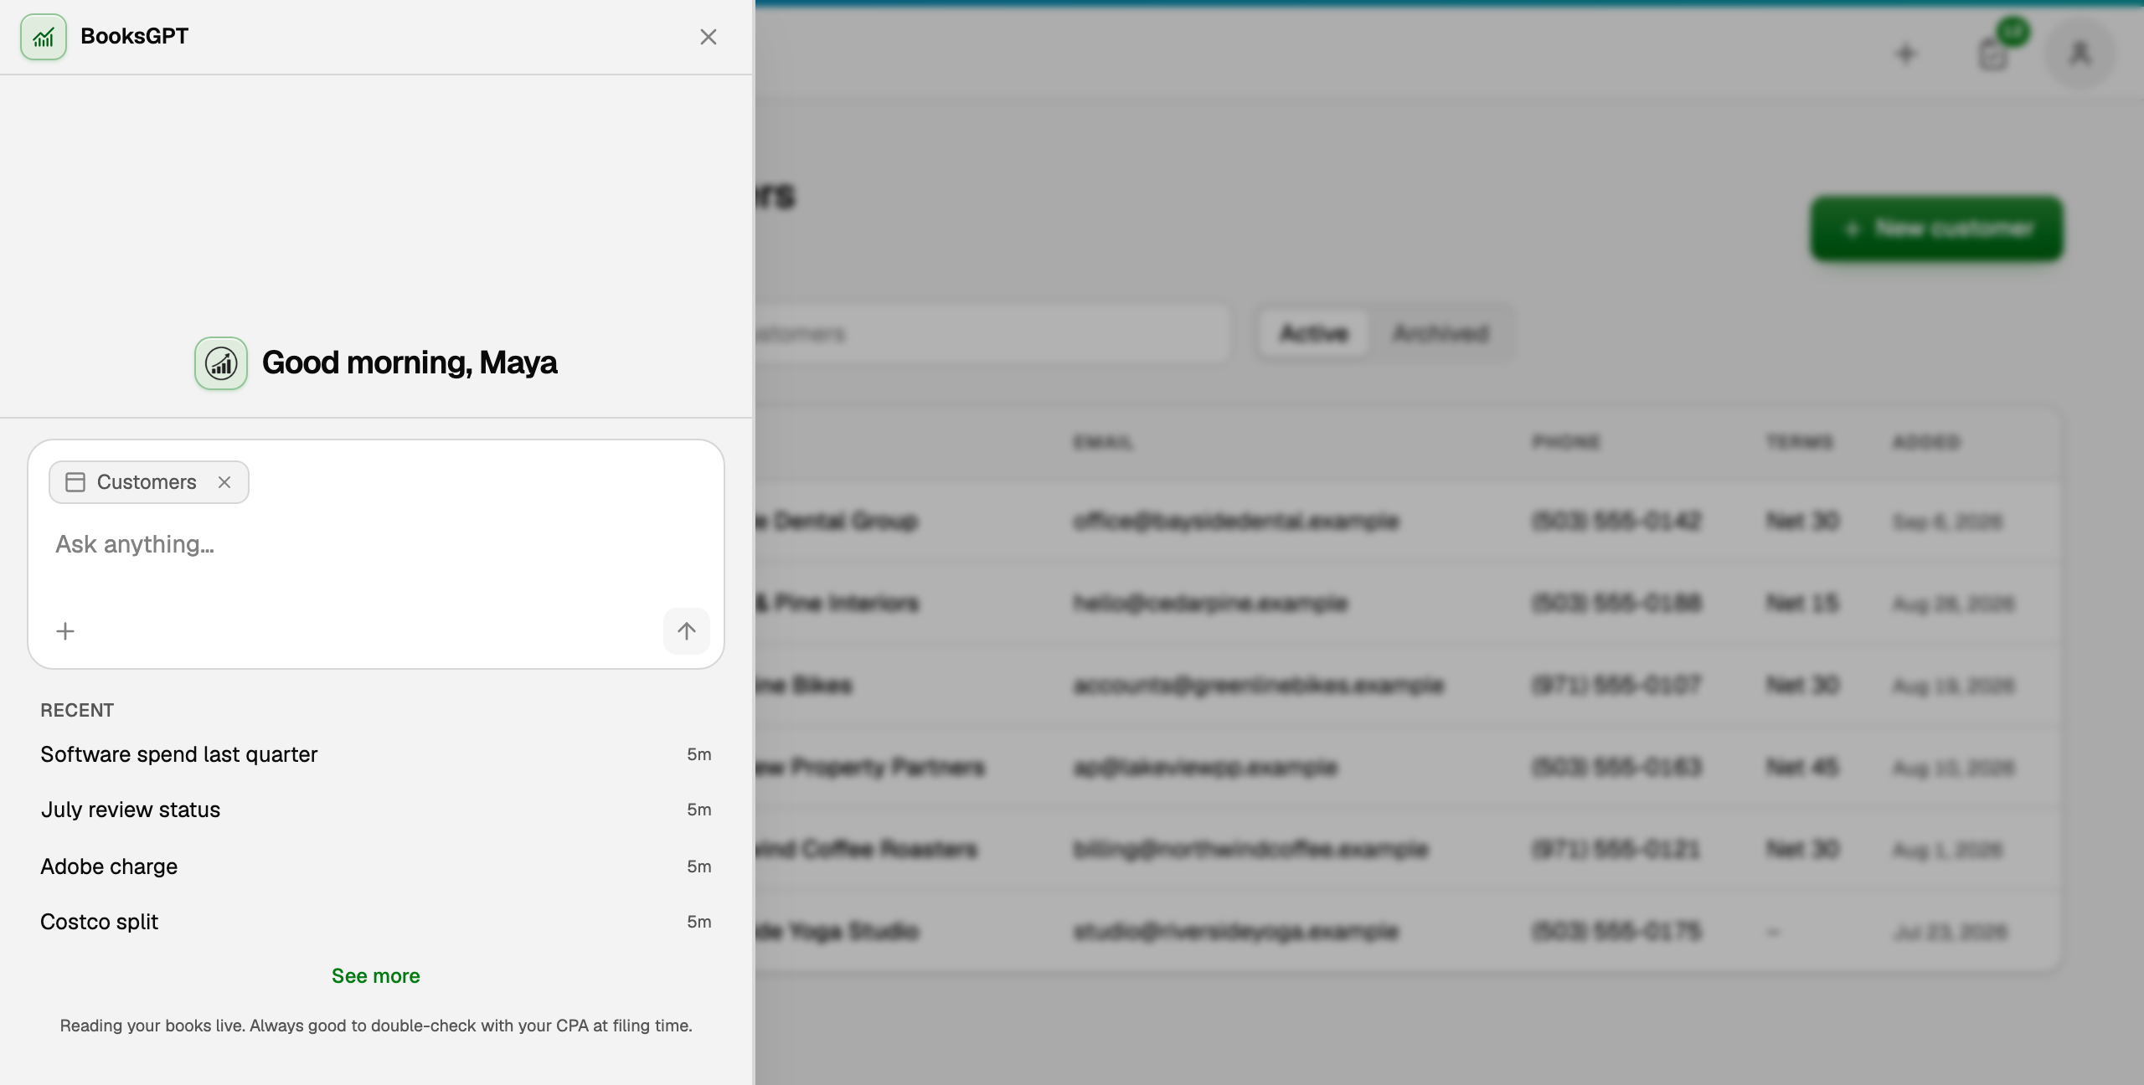Open recent chat July review status

tap(375, 810)
